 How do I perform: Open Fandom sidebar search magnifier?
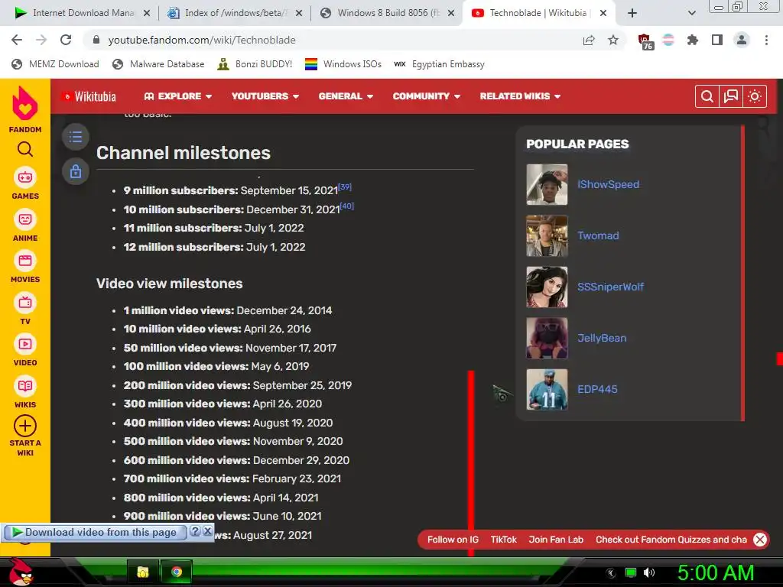click(25, 149)
